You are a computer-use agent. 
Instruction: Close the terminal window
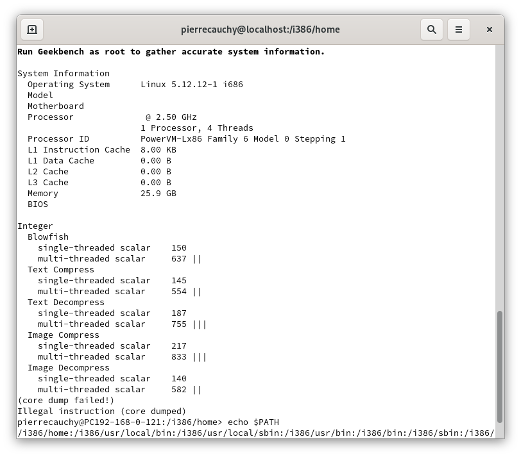tap(489, 29)
